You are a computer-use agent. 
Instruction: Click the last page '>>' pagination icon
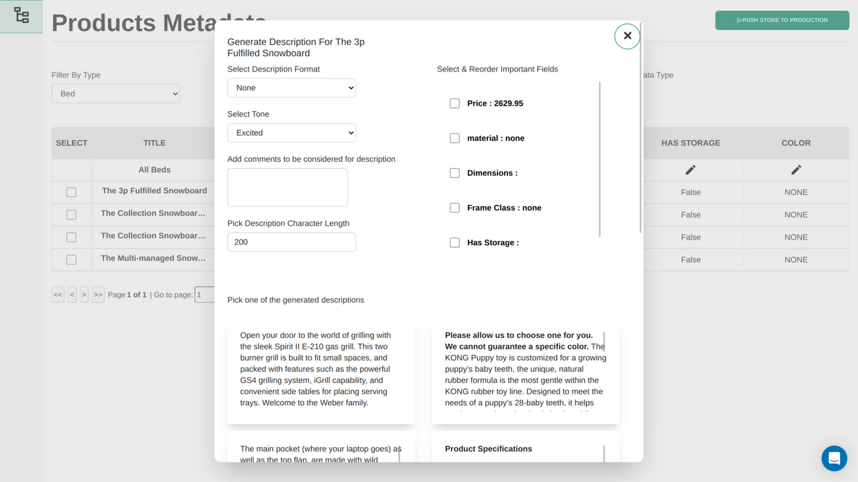[x=97, y=295]
